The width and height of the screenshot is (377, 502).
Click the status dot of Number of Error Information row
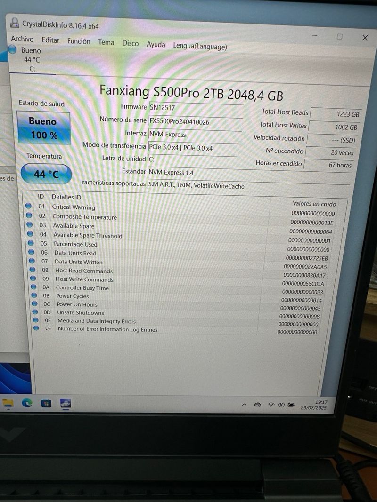[36, 328]
